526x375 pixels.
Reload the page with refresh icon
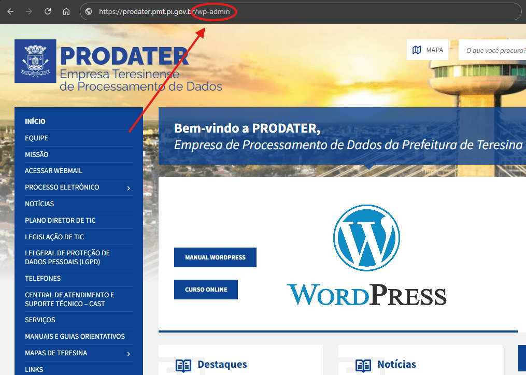(48, 11)
